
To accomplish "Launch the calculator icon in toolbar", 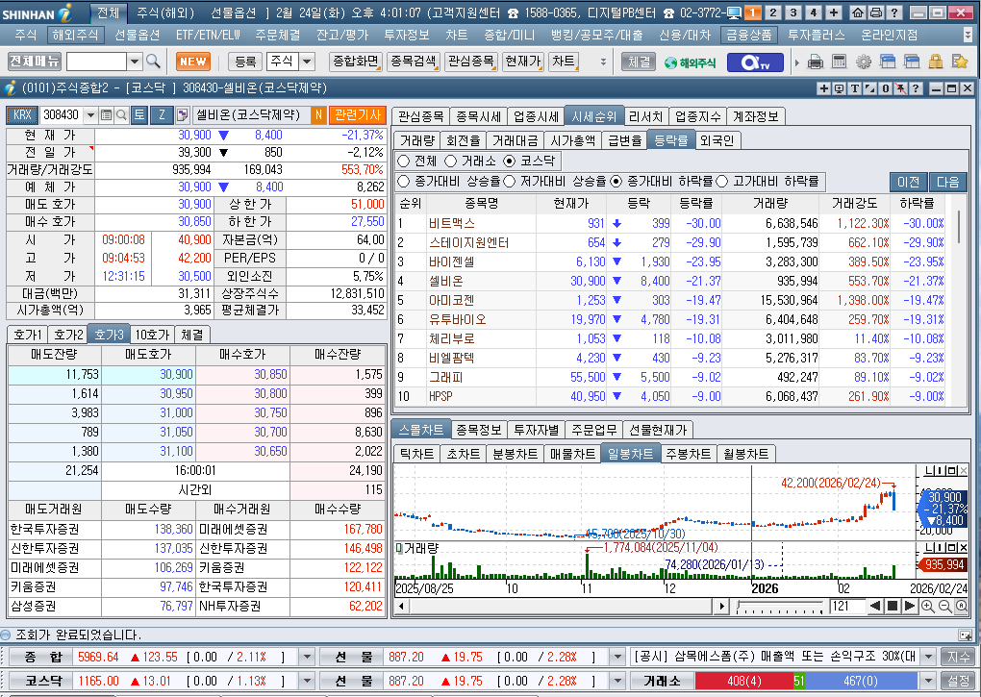I will coord(839,62).
